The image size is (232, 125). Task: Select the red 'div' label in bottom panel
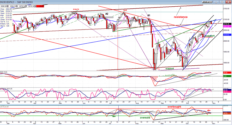tap(209, 111)
